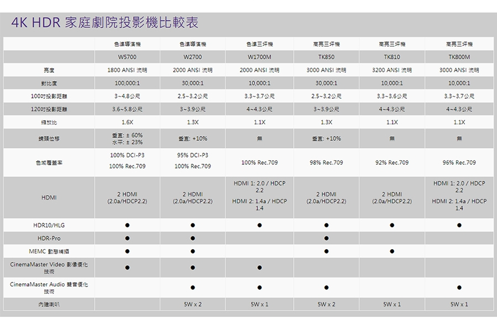Click the 對比度 row label

(49, 83)
